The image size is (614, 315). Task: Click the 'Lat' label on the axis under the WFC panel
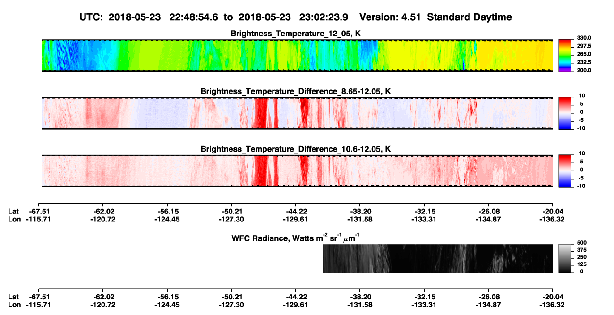13,297
